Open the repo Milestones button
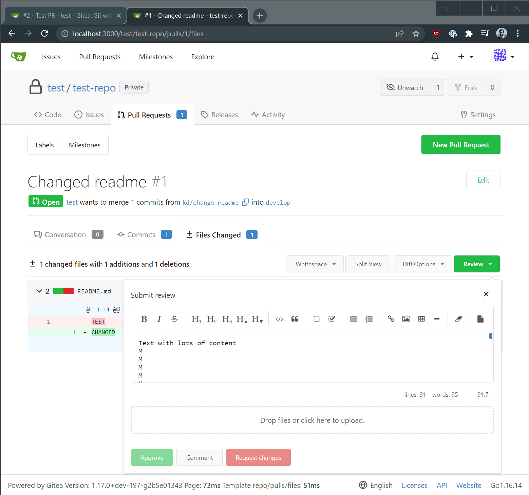529x495 pixels. pos(85,145)
